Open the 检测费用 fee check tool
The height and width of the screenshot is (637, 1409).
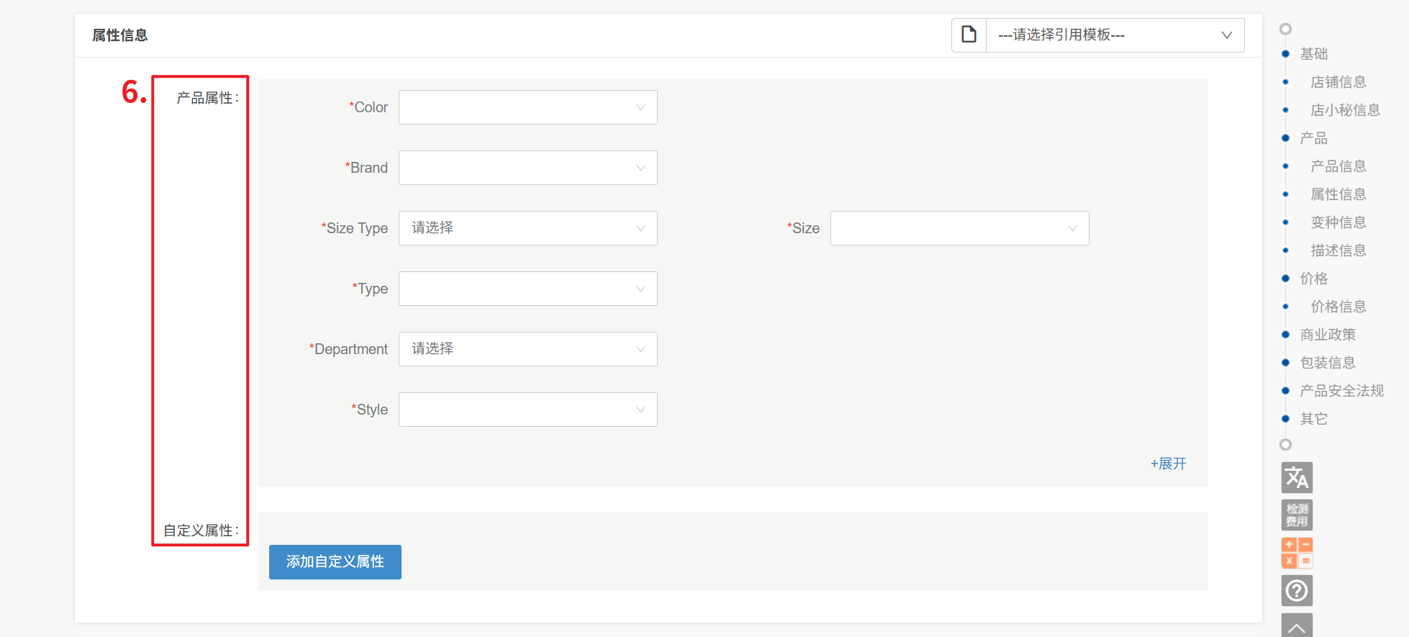(1297, 515)
